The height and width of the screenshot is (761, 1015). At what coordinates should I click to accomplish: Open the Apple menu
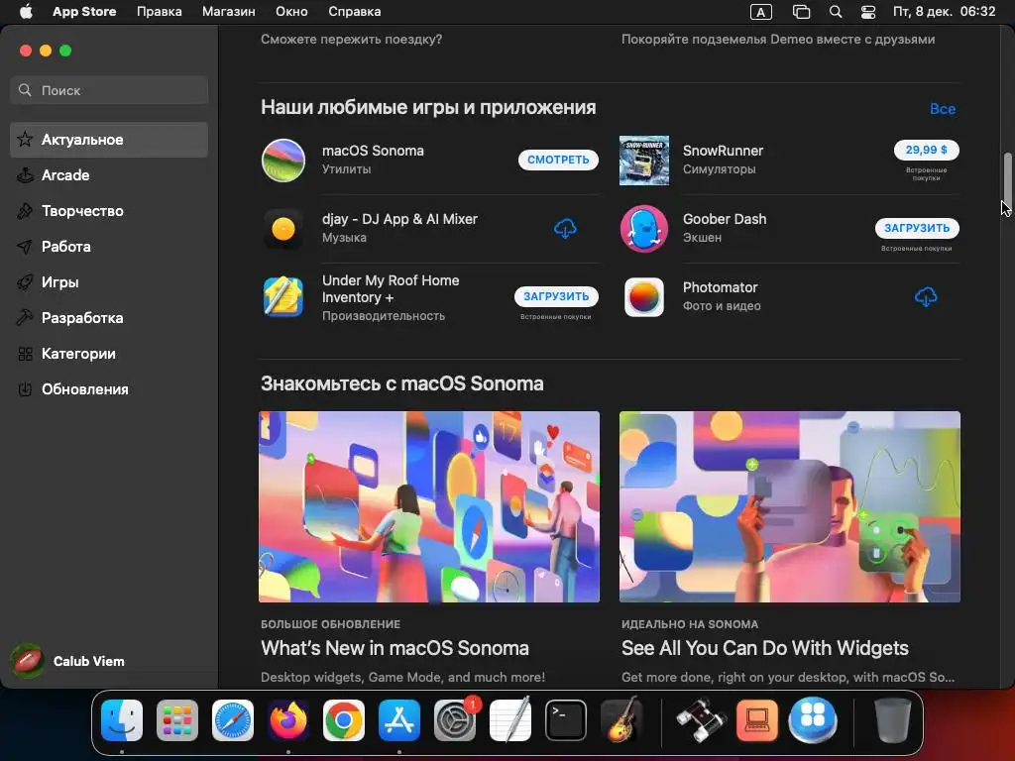pyautogui.click(x=26, y=12)
